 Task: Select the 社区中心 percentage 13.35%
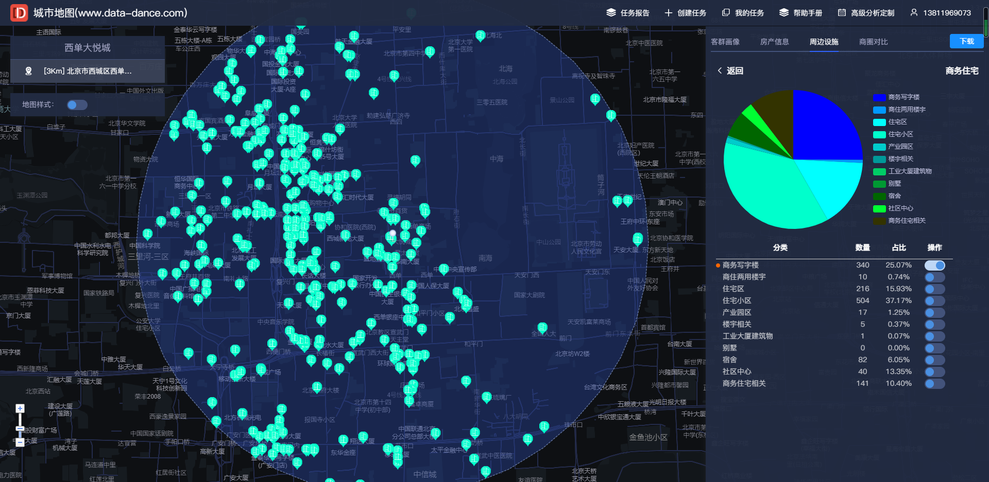pyautogui.click(x=899, y=372)
